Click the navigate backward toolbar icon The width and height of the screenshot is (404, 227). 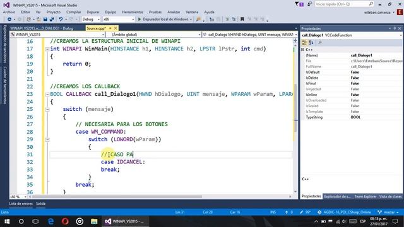point(9,20)
